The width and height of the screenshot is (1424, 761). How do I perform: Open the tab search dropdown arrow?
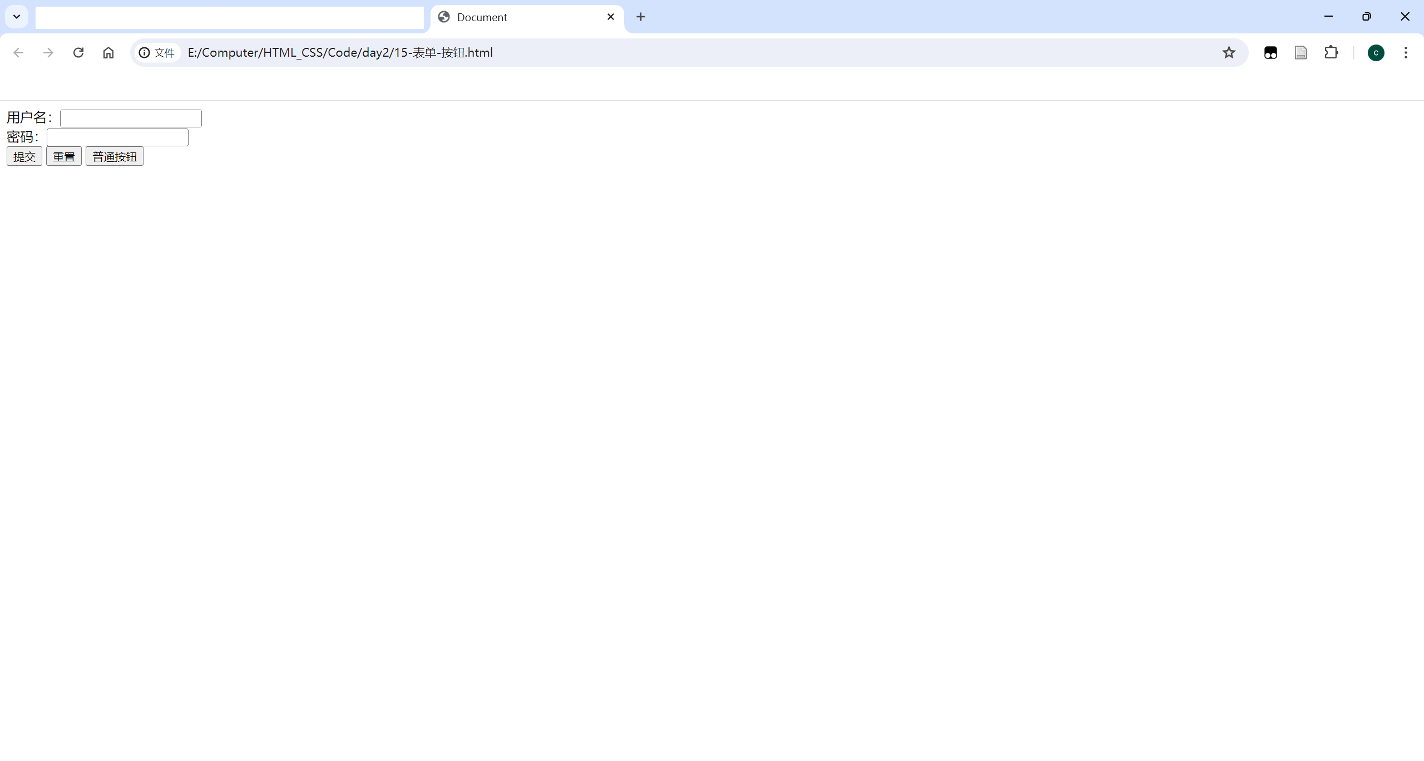pyautogui.click(x=17, y=17)
